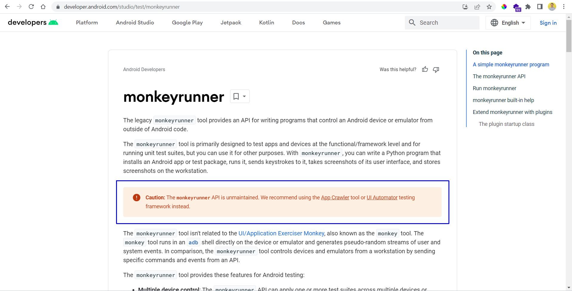The image size is (572, 291).
Task: Click the page vertical scrollbar thumb
Action: [569, 36]
